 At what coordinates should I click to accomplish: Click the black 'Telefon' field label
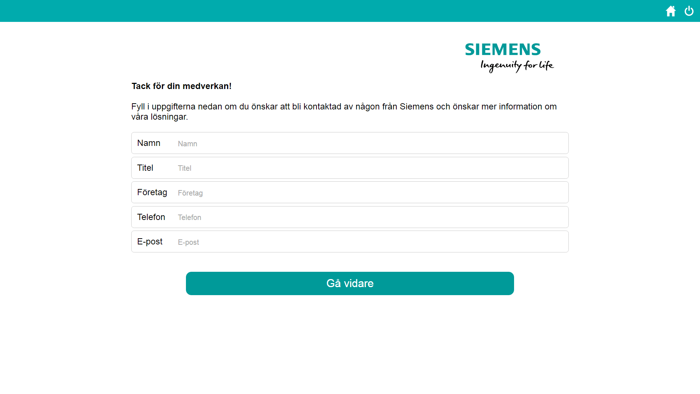[151, 217]
